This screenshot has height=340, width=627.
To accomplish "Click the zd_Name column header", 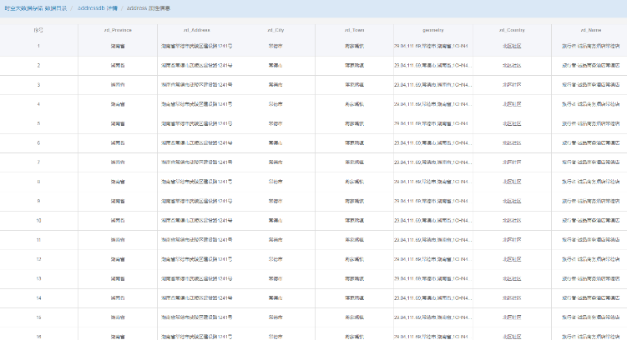I will [590, 30].
